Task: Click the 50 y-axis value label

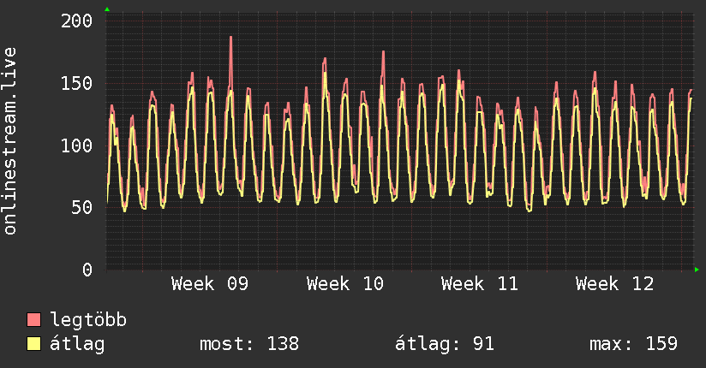Action: coord(82,207)
